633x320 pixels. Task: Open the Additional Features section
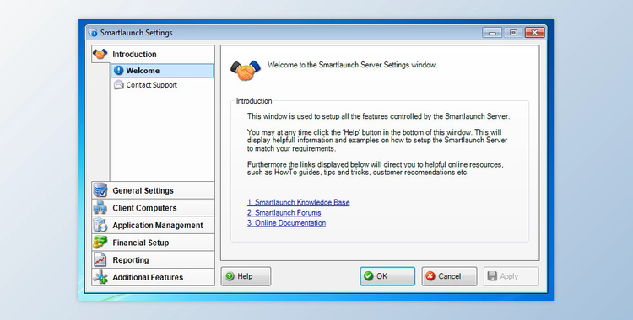[153, 277]
